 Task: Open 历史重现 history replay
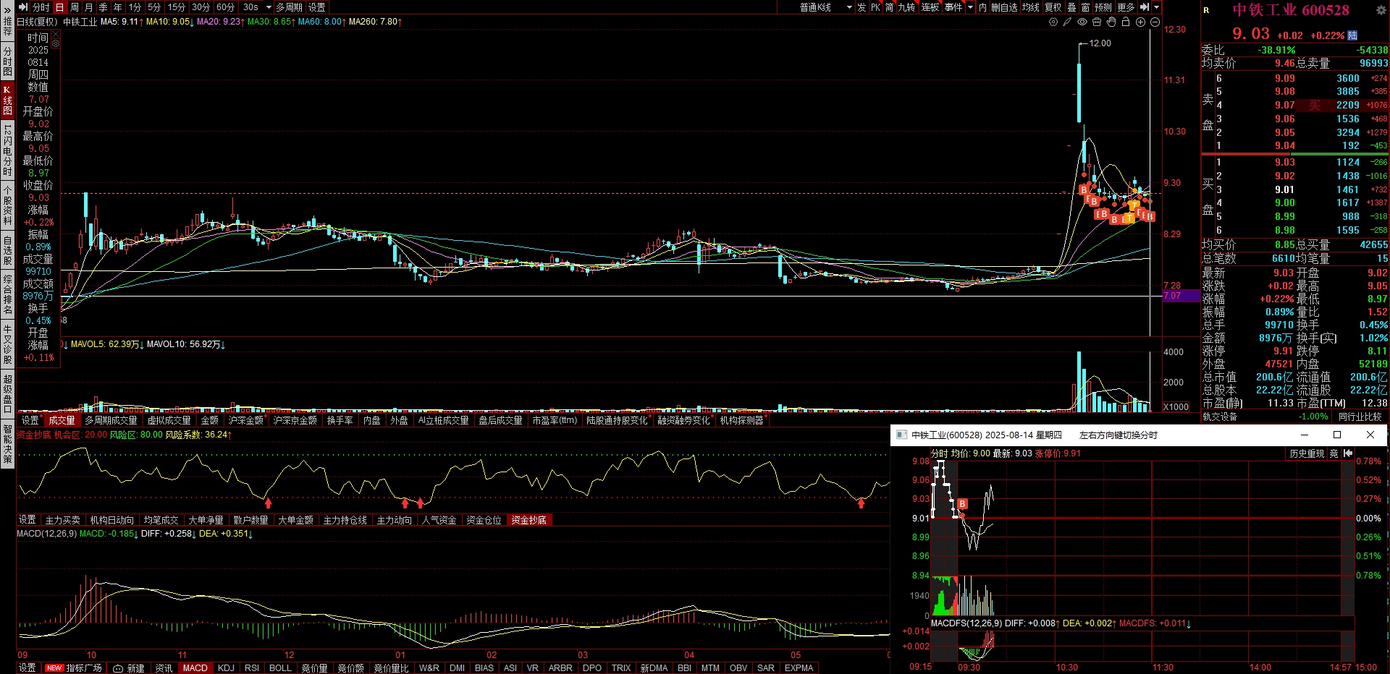(x=1307, y=453)
